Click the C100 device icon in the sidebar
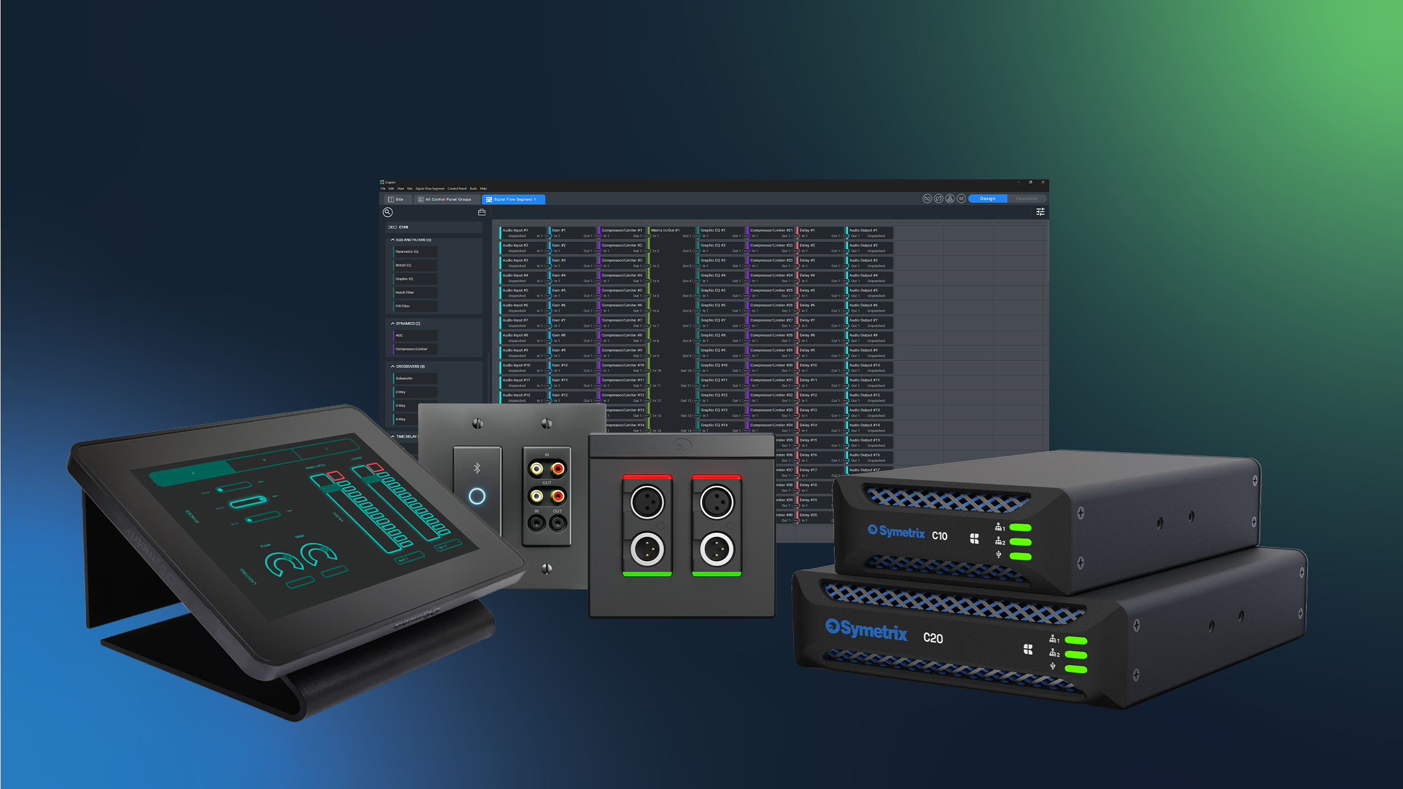This screenshot has height=789, width=1403. (x=392, y=227)
